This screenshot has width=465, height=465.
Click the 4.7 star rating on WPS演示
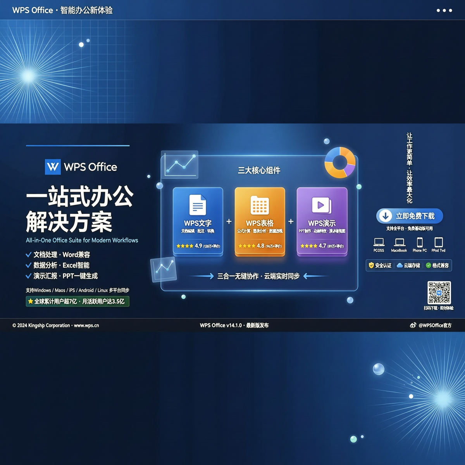pos(322,246)
